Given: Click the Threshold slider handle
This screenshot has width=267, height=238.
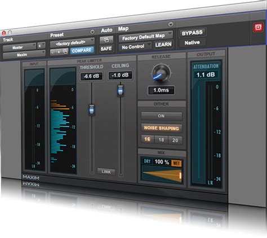Looking at the screenshot, I should click(x=92, y=109).
